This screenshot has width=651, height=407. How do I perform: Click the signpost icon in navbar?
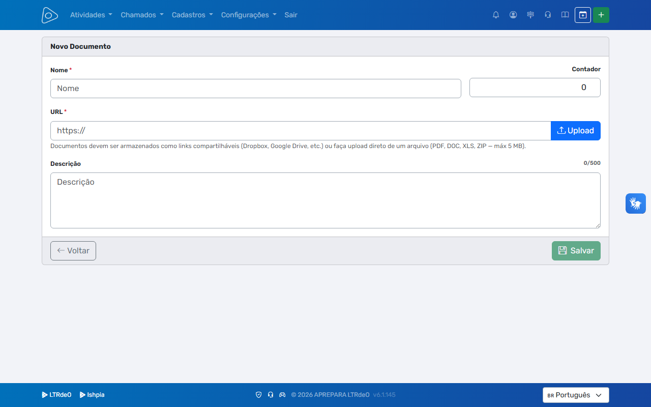(530, 15)
